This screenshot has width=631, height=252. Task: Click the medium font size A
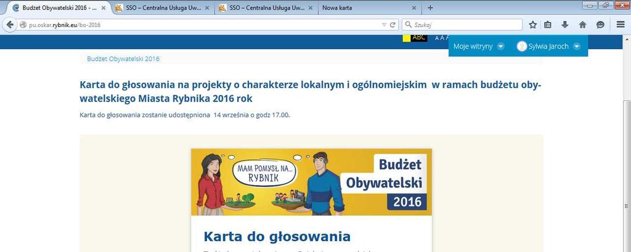442,37
